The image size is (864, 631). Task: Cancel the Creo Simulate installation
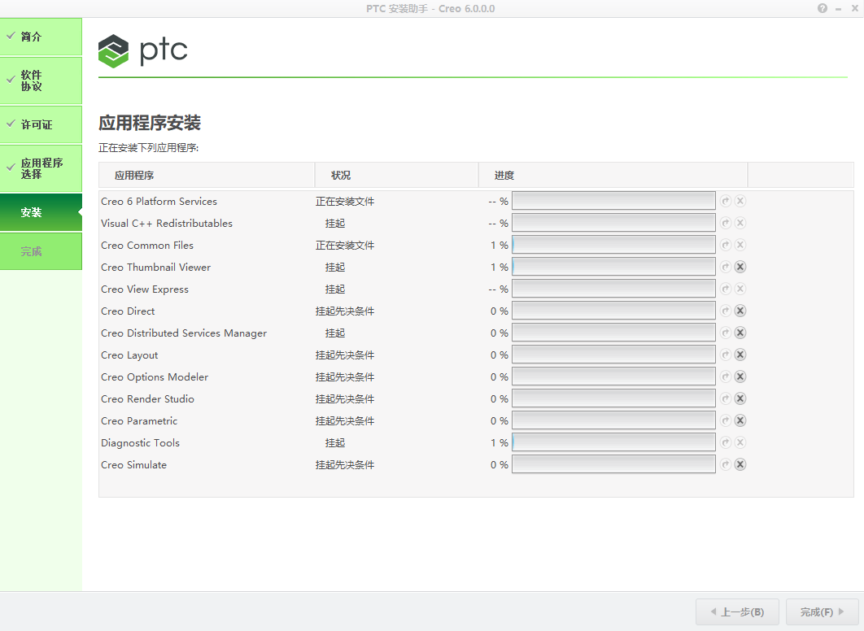(x=739, y=464)
